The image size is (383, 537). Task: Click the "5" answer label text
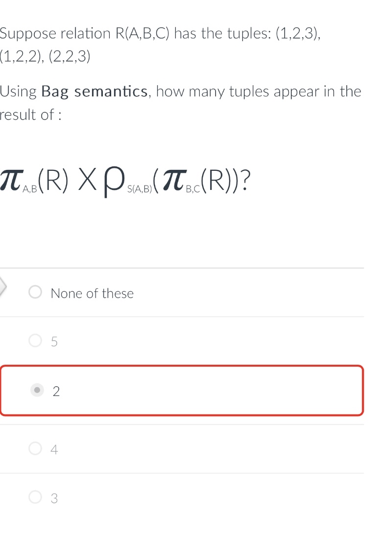[x=55, y=341]
